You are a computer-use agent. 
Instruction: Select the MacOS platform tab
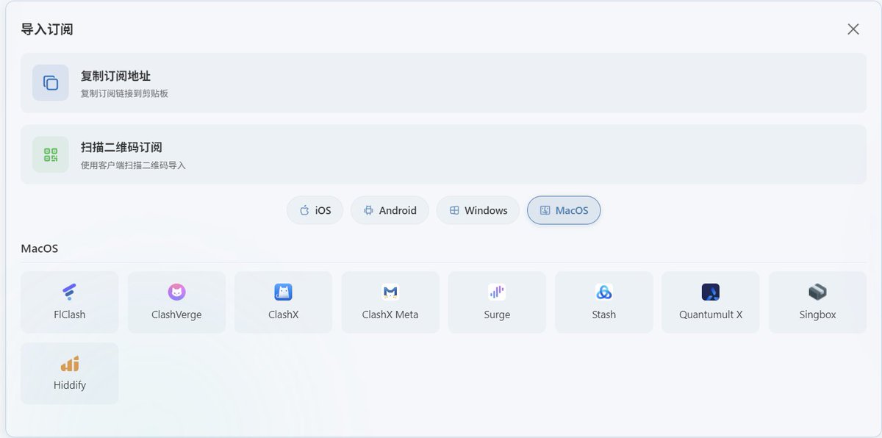click(564, 210)
